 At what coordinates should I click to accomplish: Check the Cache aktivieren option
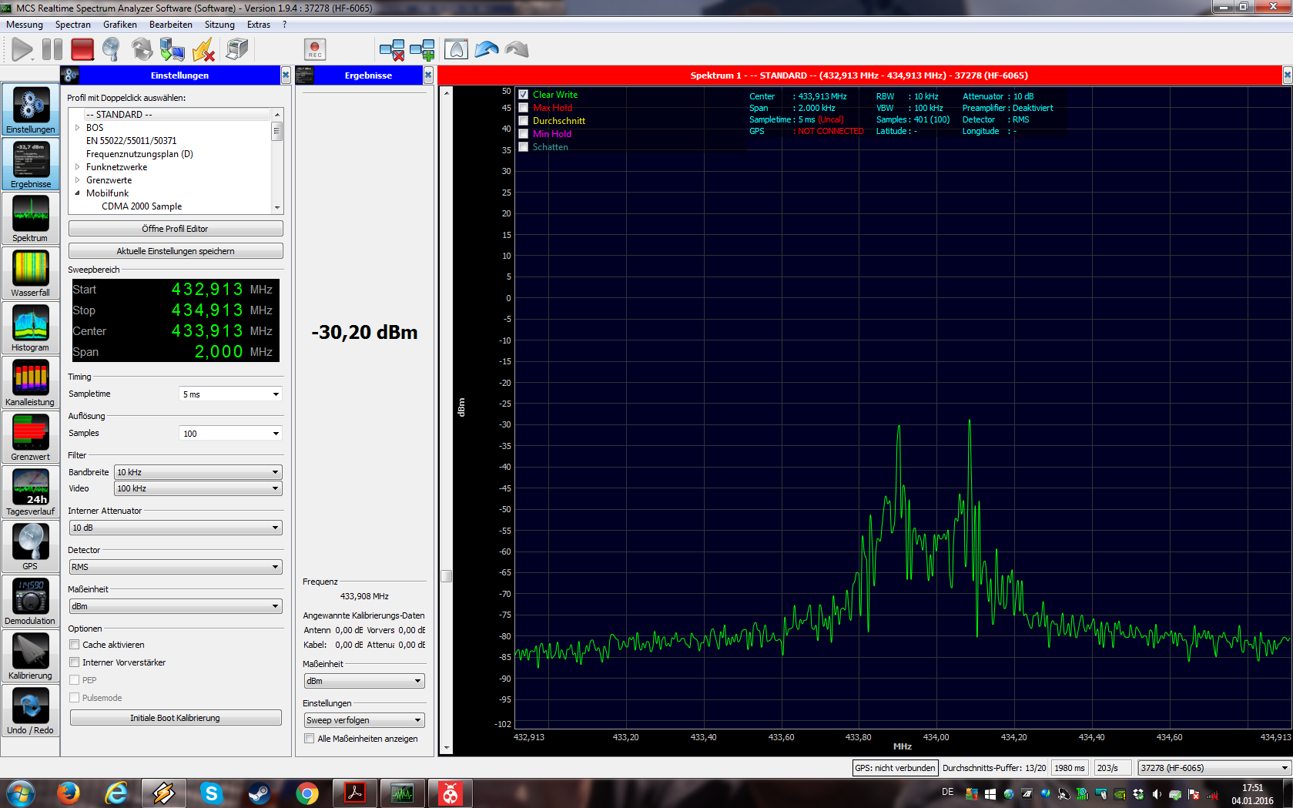[75, 645]
